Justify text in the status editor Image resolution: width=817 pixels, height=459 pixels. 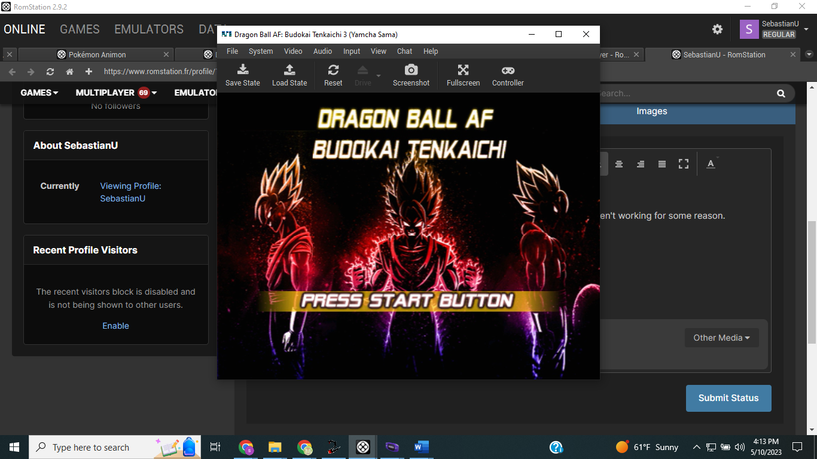point(662,164)
